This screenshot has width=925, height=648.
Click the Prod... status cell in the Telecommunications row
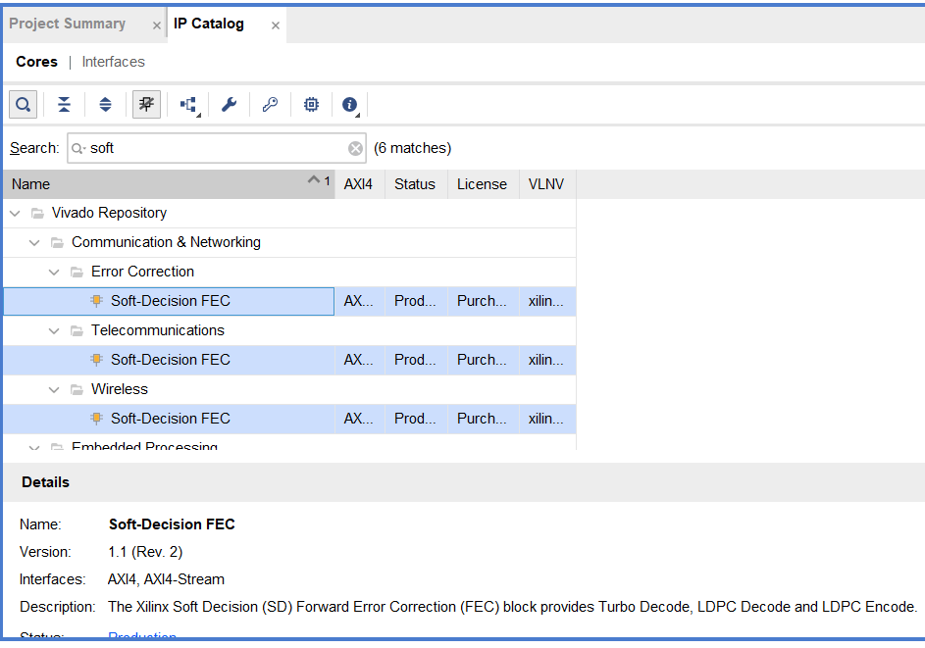coord(416,360)
